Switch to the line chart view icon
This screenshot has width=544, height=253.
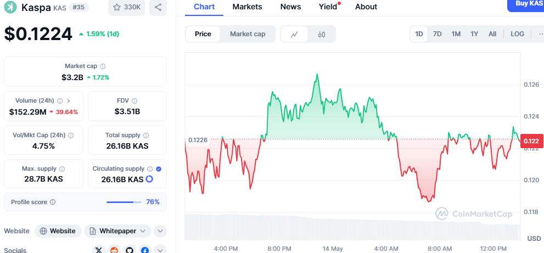[294, 34]
